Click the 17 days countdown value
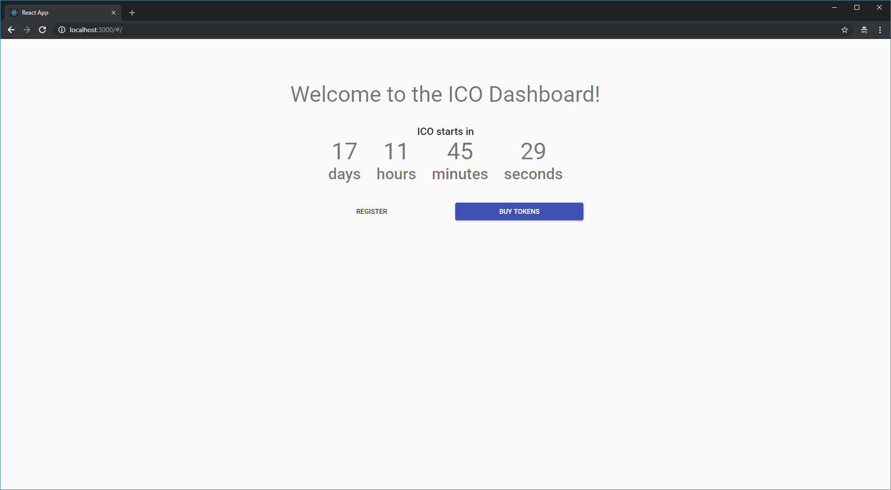The image size is (891, 490). [x=344, y=151]
